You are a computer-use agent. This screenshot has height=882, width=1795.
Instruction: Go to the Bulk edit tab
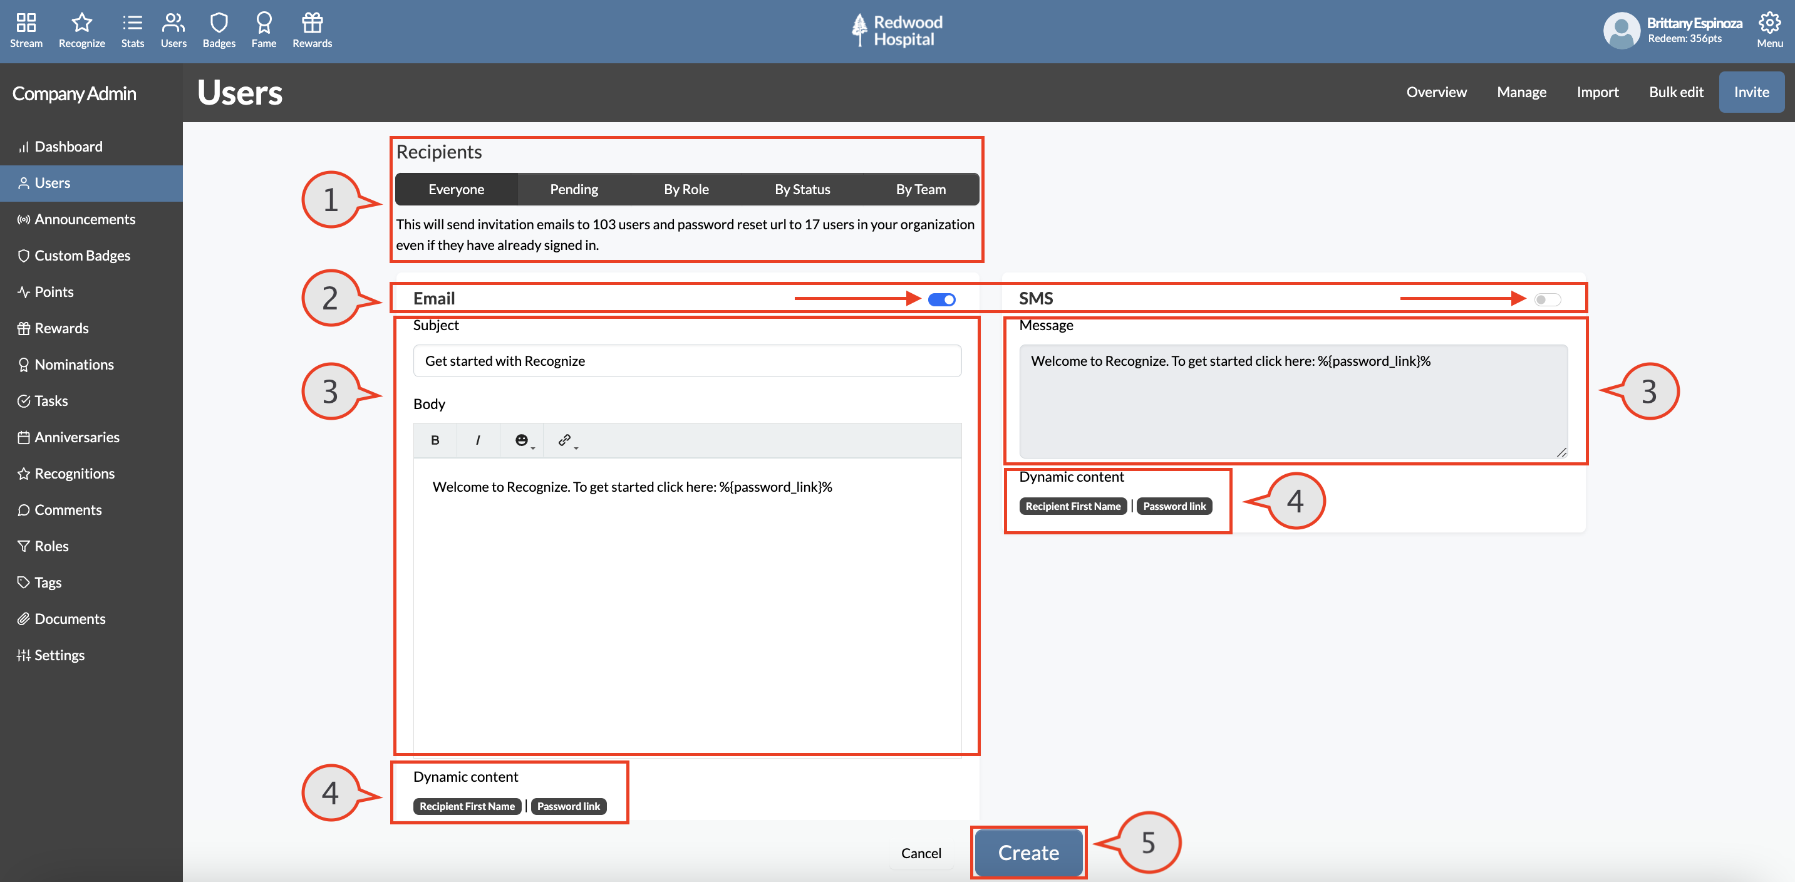pos(1676,92)
